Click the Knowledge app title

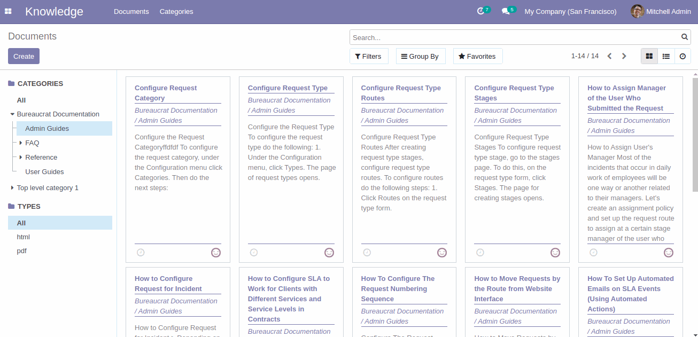(x=54, y=11)
